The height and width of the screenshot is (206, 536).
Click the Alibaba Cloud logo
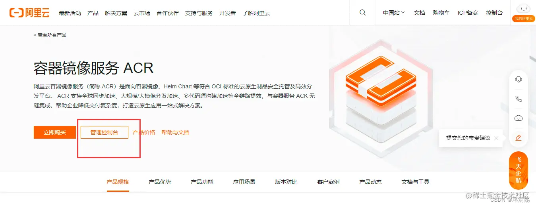(x=29, y=13)
